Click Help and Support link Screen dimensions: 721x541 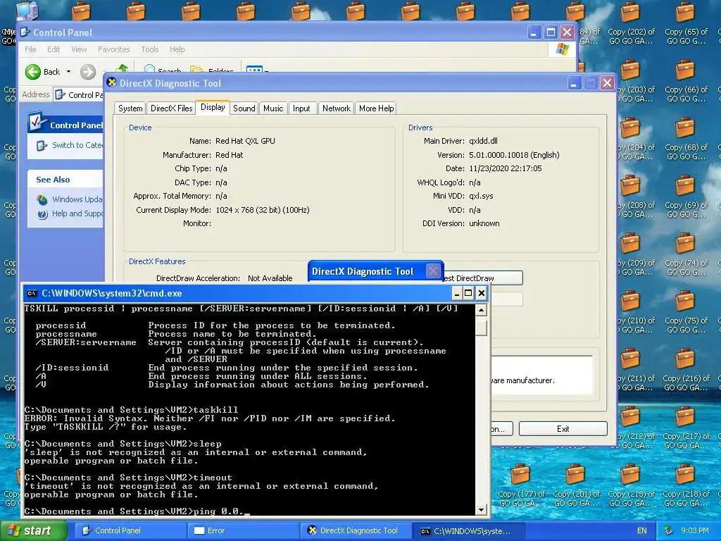point(77,213)
